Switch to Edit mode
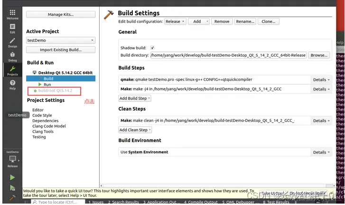345x205 pixels. click(12, 28)
